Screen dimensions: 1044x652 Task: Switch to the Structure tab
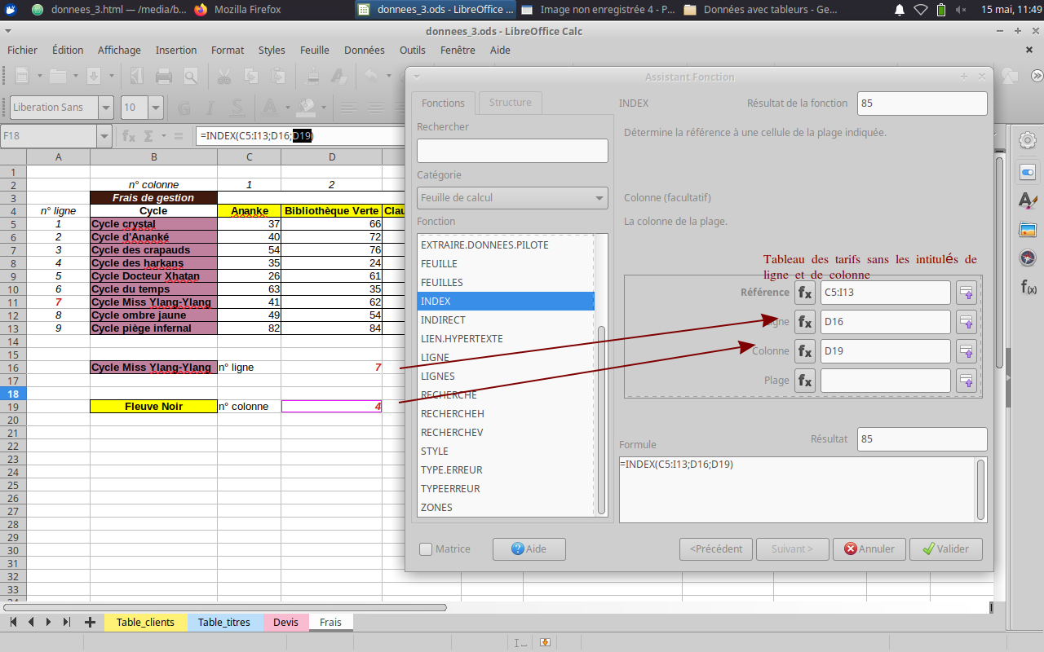(510, 103)
